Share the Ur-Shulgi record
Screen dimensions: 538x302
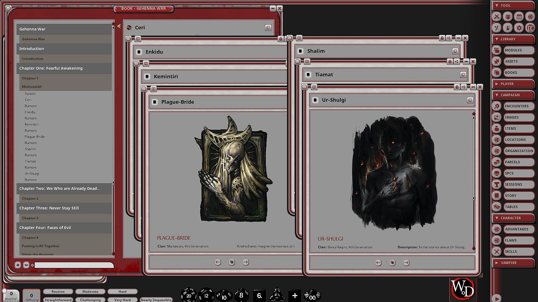click(x=464, y=87)
